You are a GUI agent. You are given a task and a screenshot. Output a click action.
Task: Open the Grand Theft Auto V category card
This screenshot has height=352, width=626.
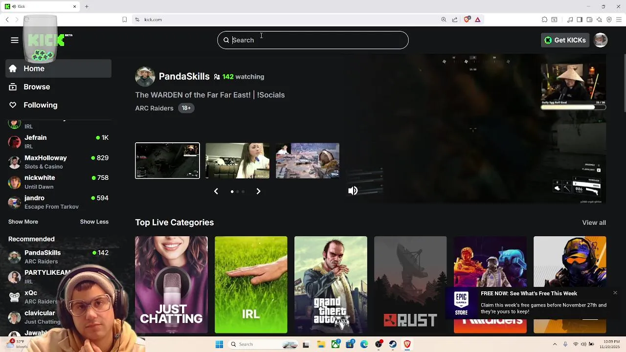[x=331, y=285]
